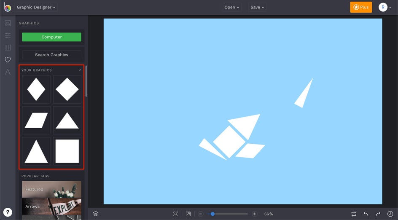
Task: Click the help question mark button
Action: 8,212
